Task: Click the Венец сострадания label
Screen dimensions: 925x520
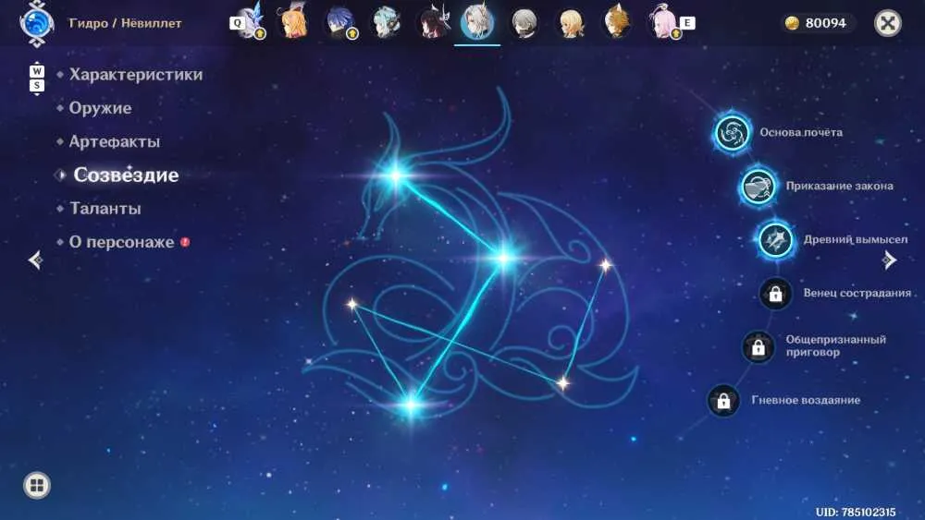Action: coord(857,293)
